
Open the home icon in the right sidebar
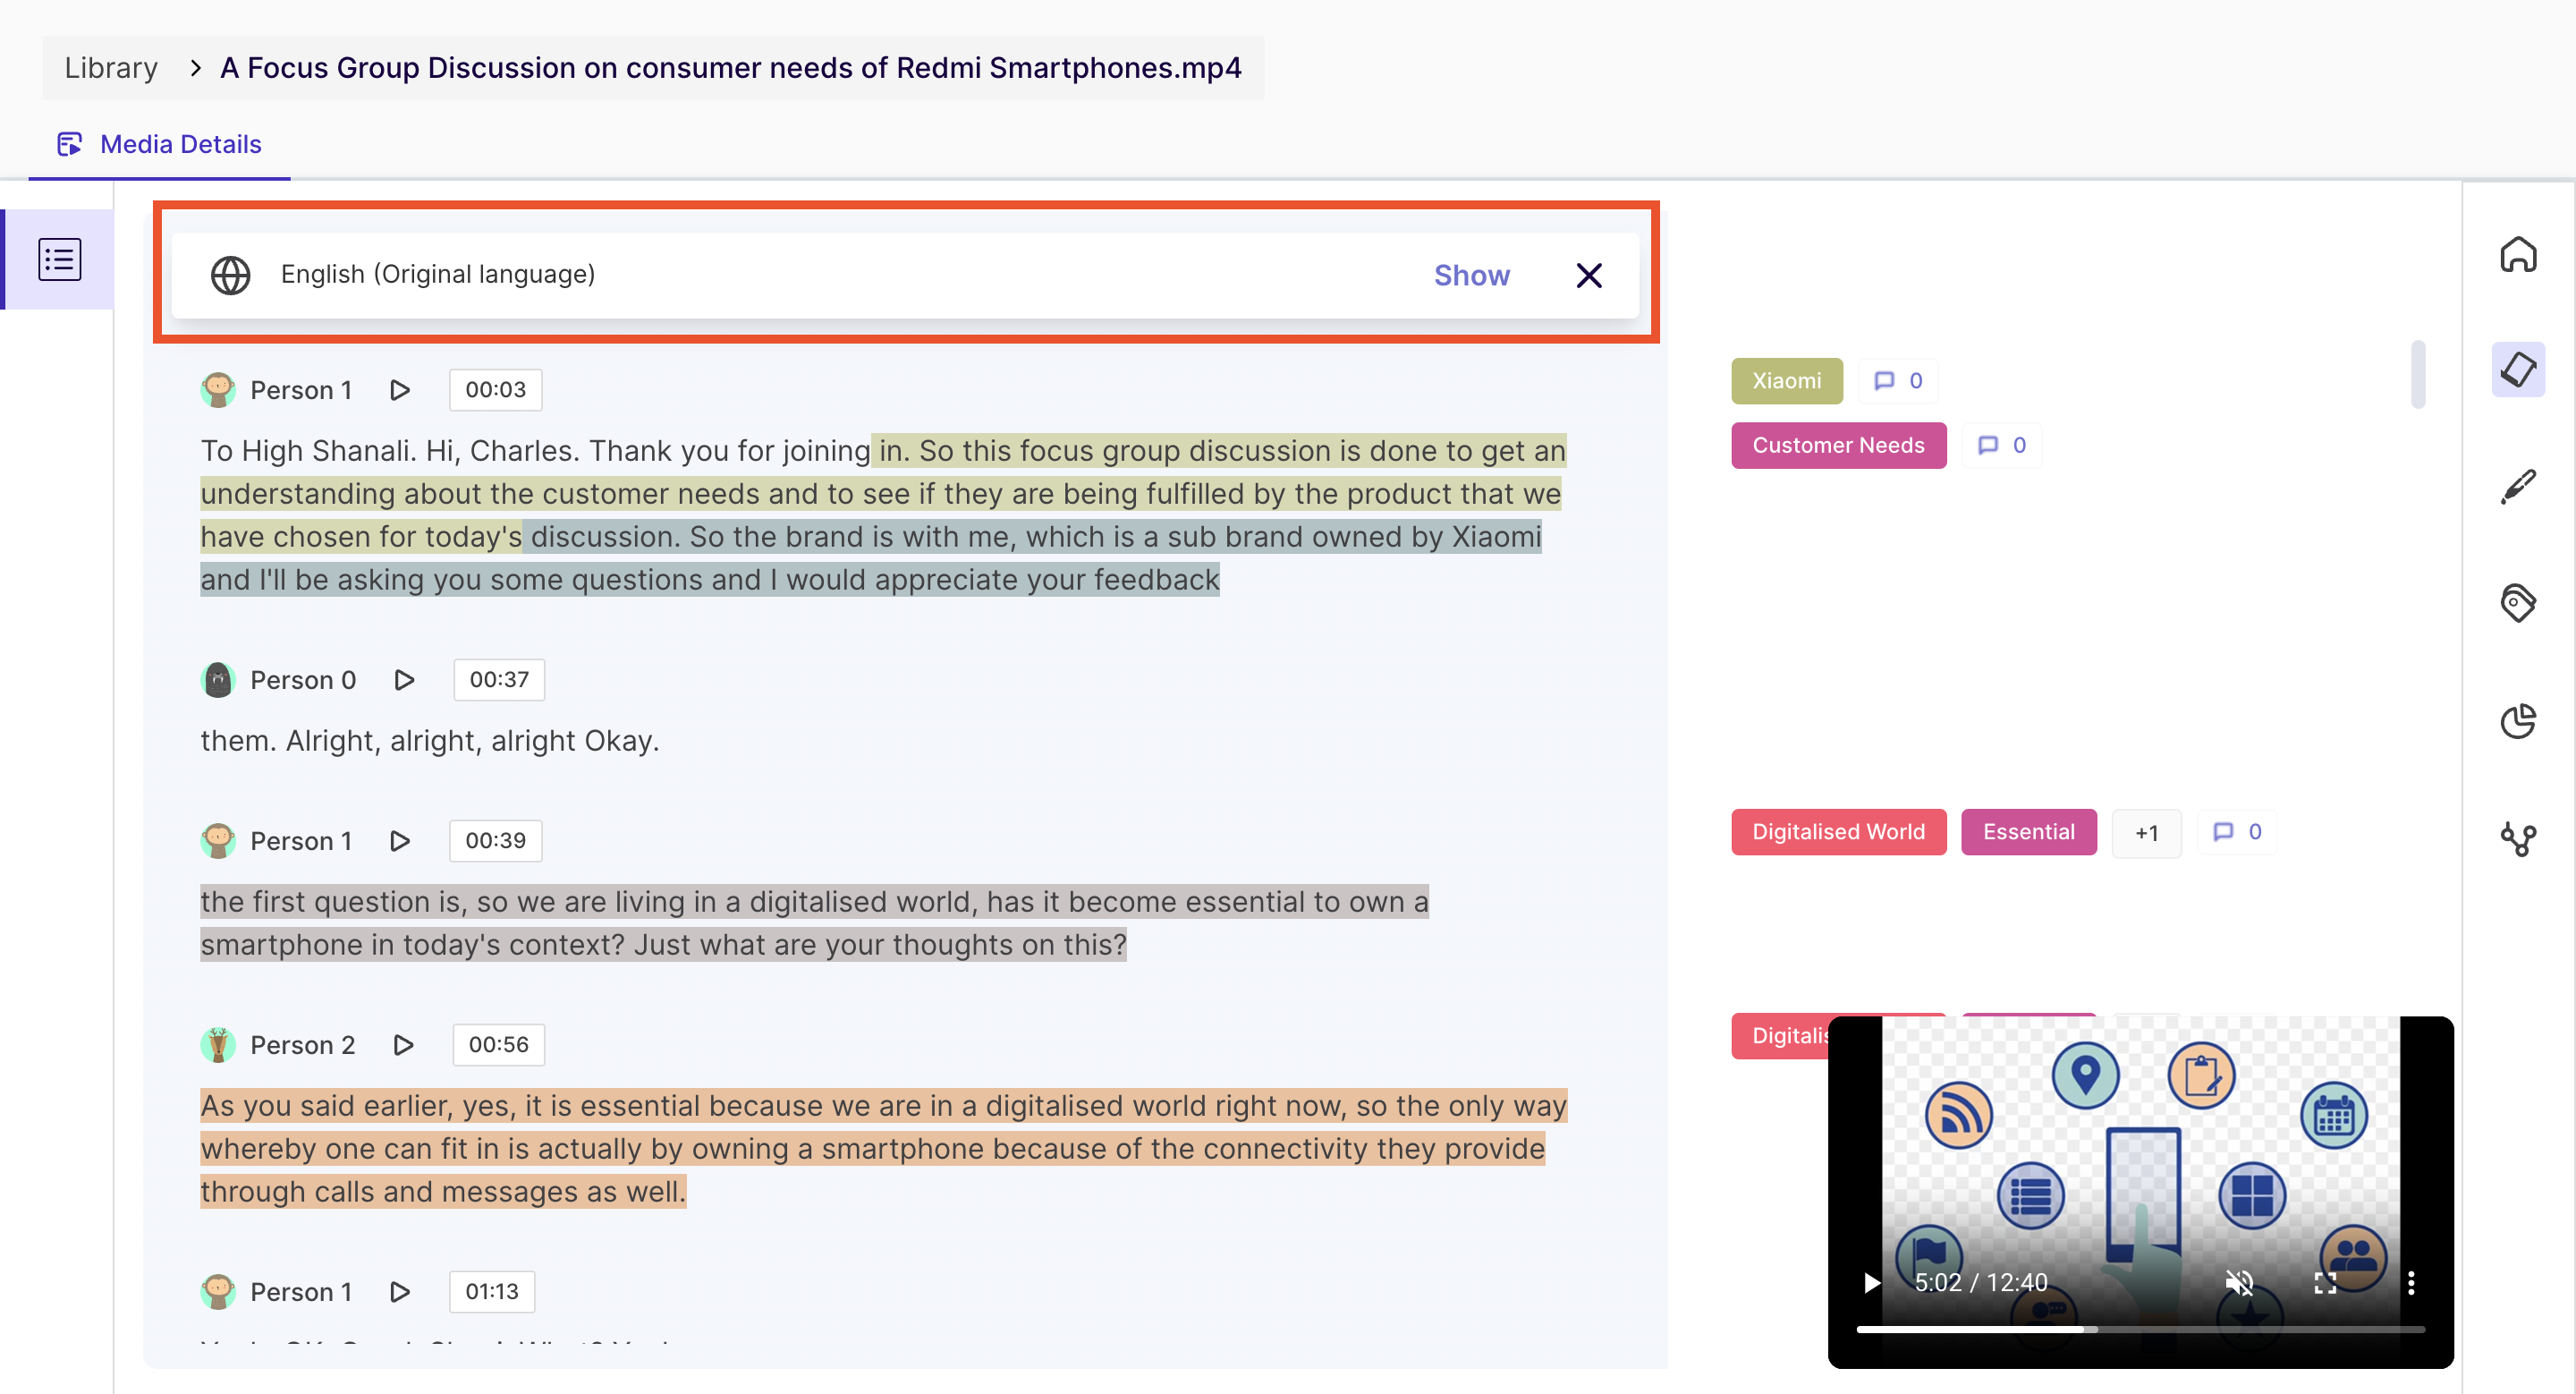pyautogui.click(x=2517, y=255)
